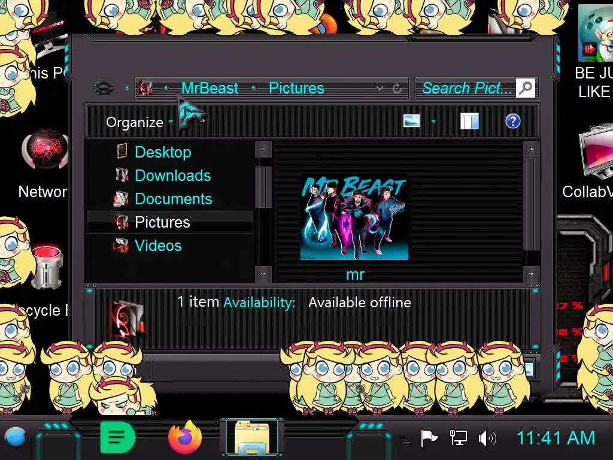
Task: Click the folder icon in address bar
Action: tap(145, 88)
